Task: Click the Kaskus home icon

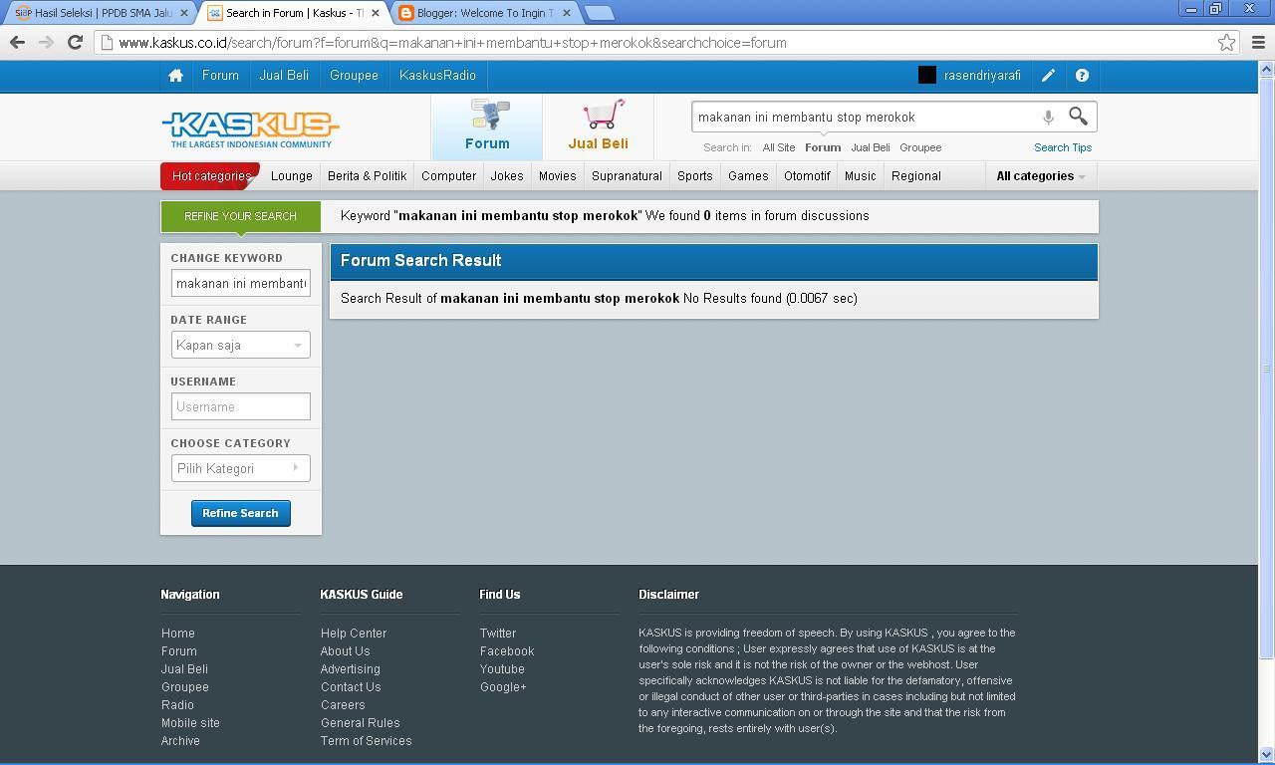Action: point(175,76)
